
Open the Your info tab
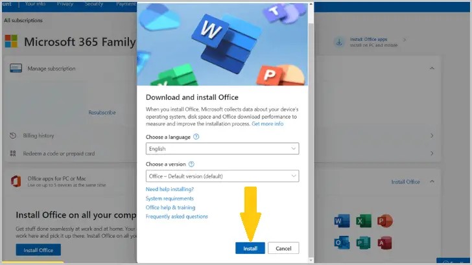pos(35,4)
